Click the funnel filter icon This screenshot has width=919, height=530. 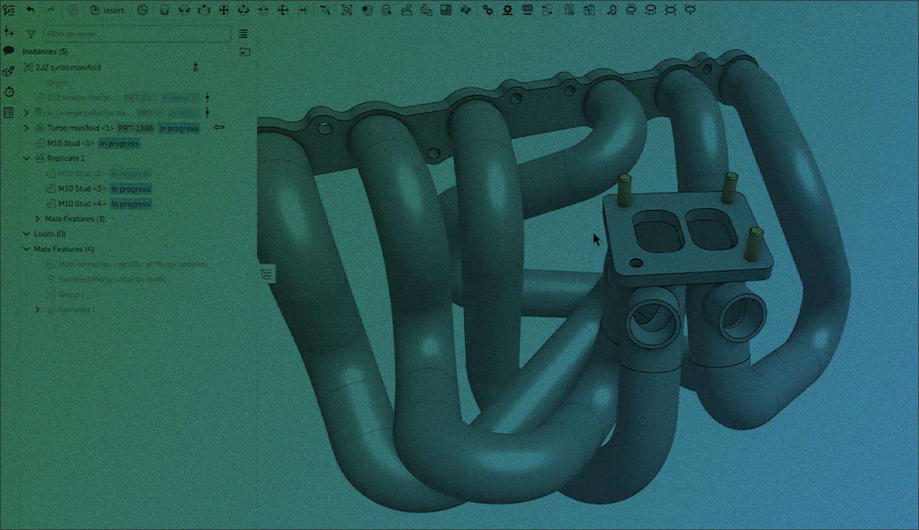tap(31, 34)
